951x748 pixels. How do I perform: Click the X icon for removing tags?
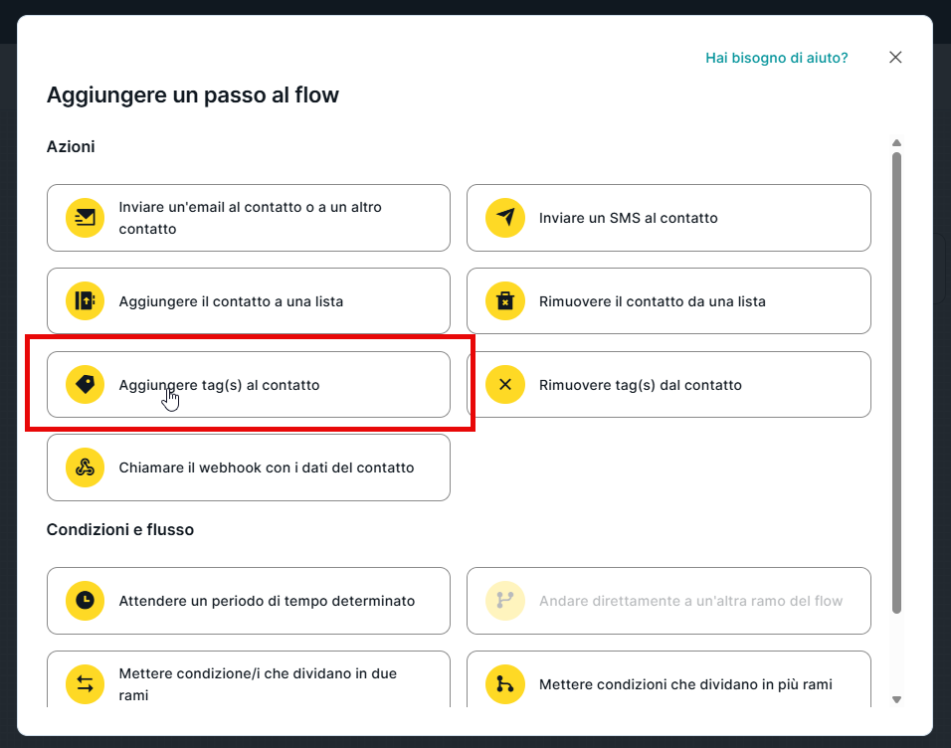[505, 384]
